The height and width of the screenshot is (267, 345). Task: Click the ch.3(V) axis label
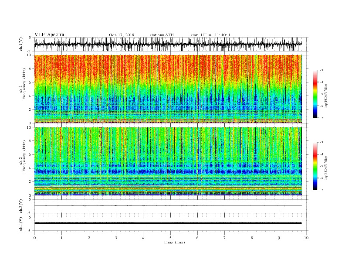(21, 206)
